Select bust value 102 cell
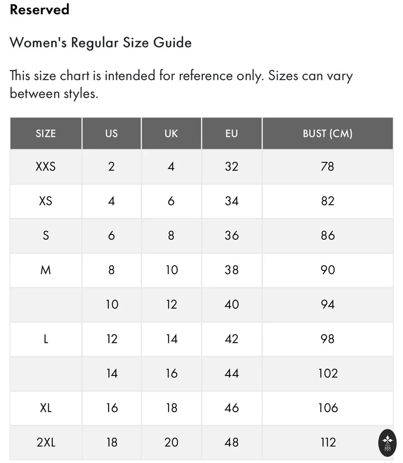The height and width of the screenshot is (463, 403). point(328,373)
